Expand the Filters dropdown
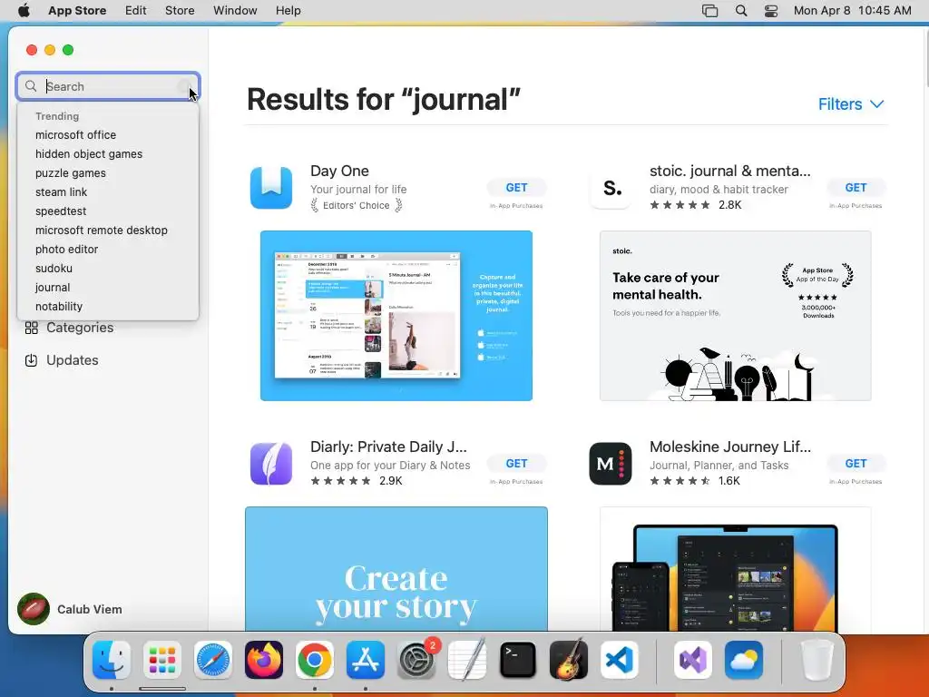 pos(851,104)
